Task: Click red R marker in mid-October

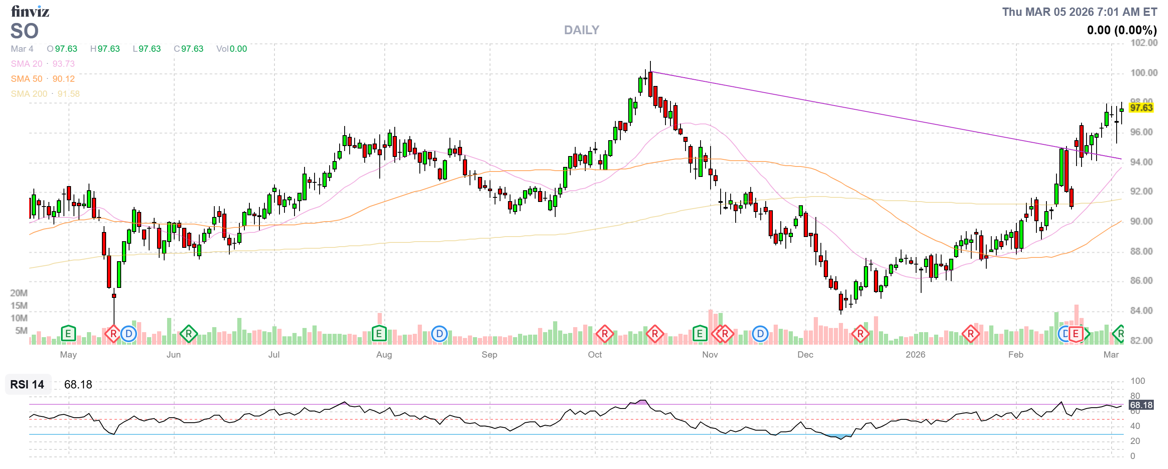Action: coord(654,334)
